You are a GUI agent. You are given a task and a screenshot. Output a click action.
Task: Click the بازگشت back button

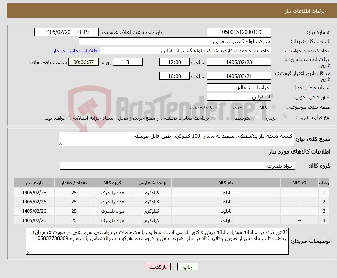pos(158,267)
